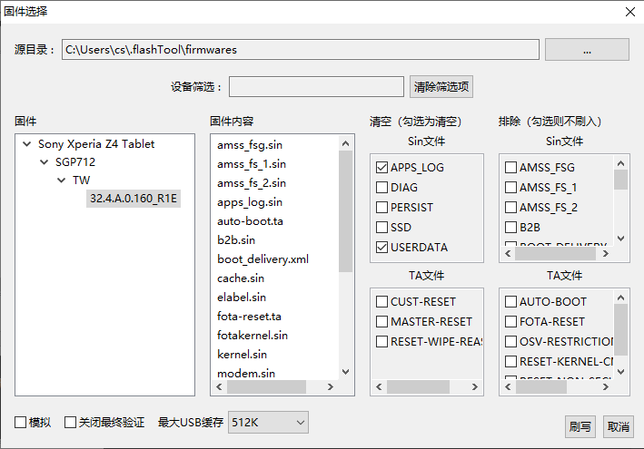Enable the DIAG wipe checkbox
644x449 pixels.
tap(381, 188)
